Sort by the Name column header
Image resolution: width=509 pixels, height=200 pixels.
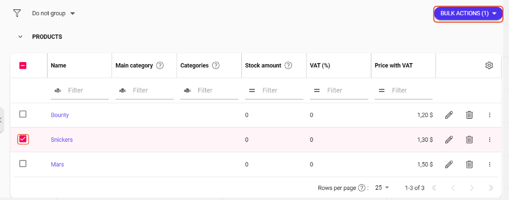58,66
